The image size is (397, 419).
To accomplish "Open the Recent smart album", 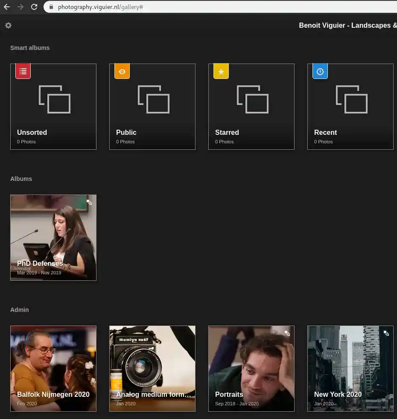I will tap(350, 107).
